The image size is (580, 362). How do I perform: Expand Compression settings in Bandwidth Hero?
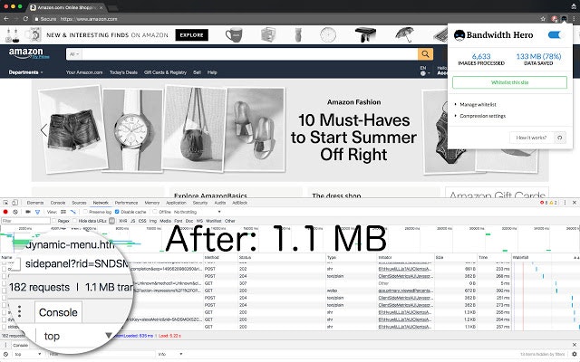pyautogui.click(x=482, y=116)
